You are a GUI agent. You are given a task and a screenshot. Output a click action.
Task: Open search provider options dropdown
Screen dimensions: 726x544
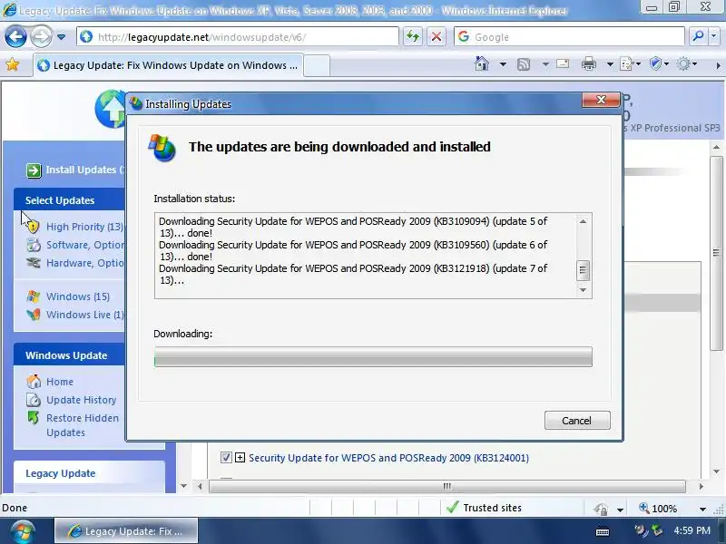[713, 36]
